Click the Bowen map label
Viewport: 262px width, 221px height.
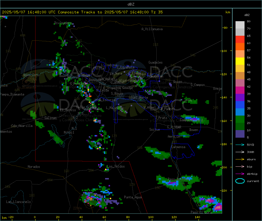tap(194, 130)
